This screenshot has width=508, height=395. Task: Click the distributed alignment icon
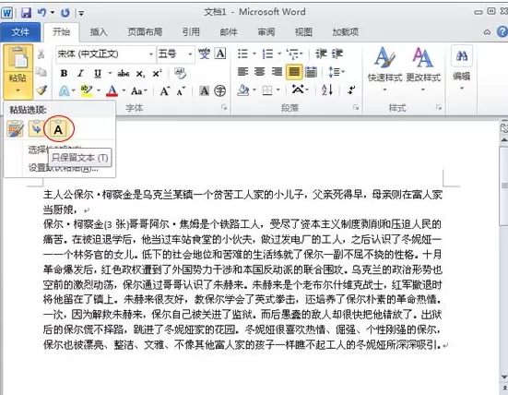[312, 72]
